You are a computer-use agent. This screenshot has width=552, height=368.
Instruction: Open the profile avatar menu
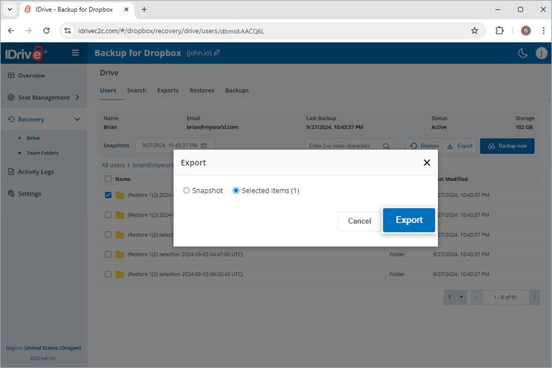click(542, 53)
